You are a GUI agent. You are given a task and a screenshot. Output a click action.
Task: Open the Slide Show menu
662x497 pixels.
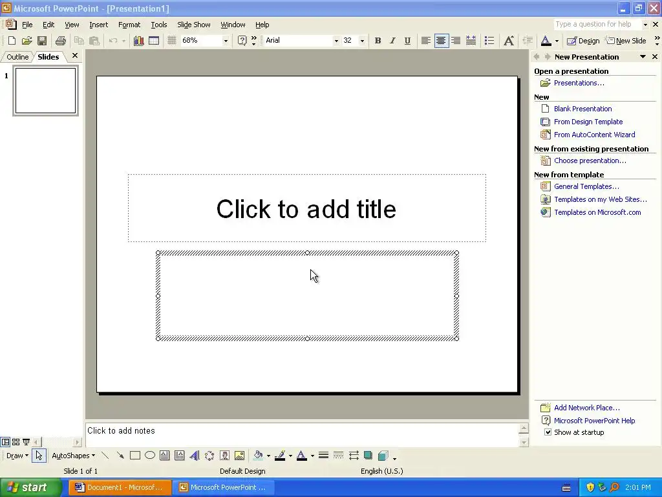tap(194, 25)
